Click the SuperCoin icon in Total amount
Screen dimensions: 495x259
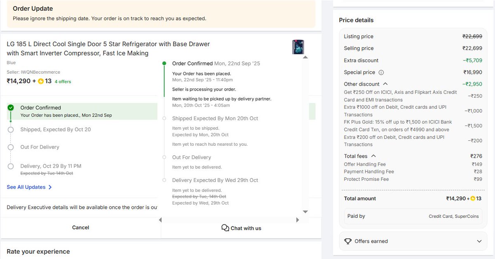click(473, 198)
